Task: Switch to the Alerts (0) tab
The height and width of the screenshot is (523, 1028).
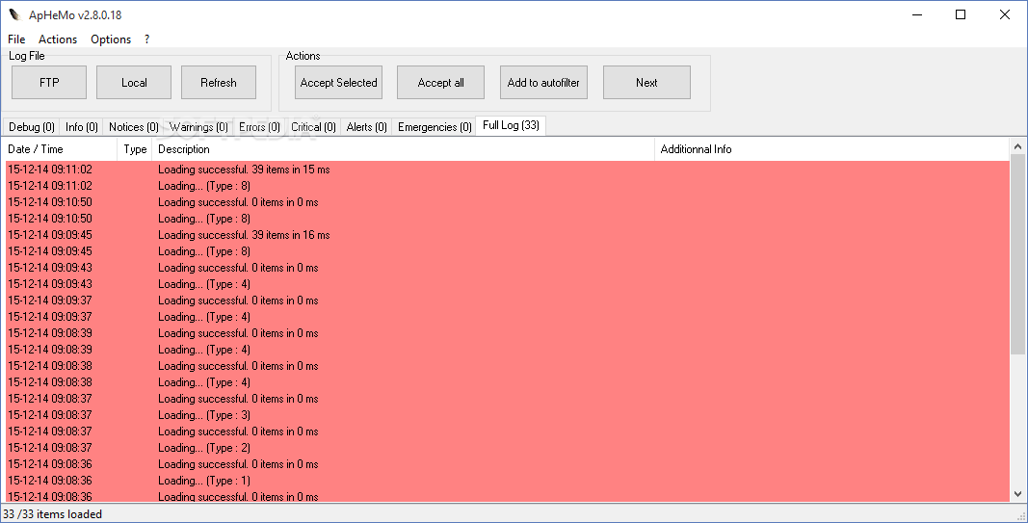Action: tap(366, 127)
